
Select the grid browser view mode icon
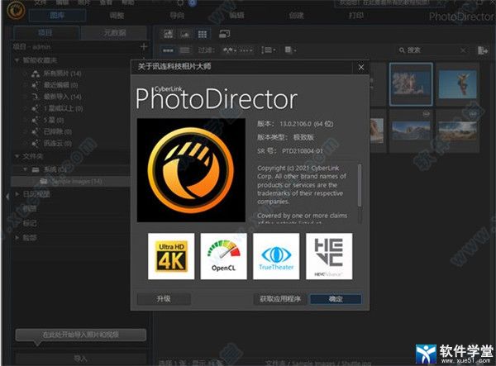[203, 34]
